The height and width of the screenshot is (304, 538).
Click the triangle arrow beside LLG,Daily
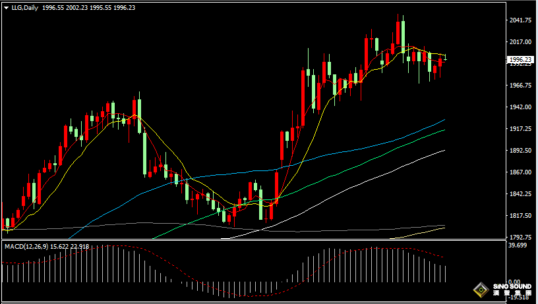click(x=6, y=8)
